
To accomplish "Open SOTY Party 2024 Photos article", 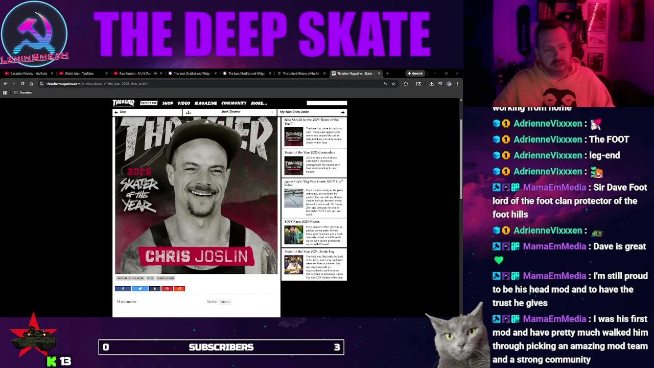I will (301, 222).
